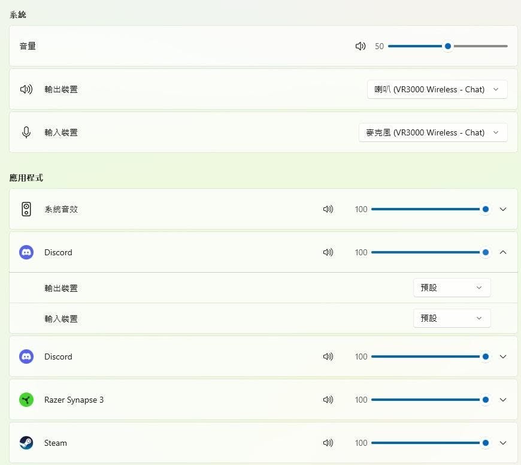521x465 pixels.
Task: Open system input device dropdown 麥克風 VR3000
Action: pyautogui.click(x=433, y=132)
